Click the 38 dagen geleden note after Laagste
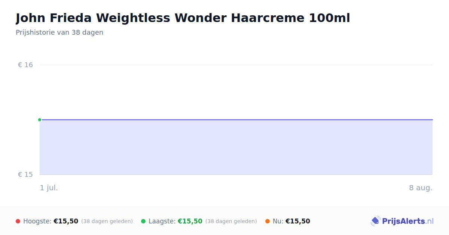 pos(231,221)
